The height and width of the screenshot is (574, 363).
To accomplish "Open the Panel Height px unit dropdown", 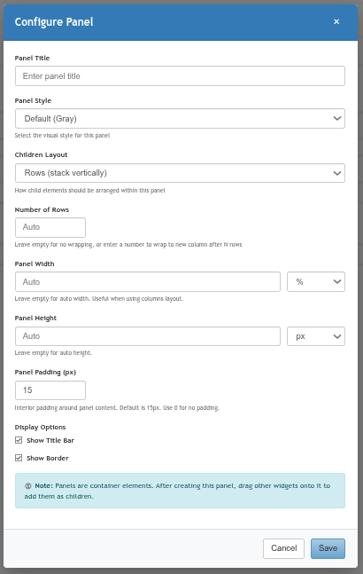I will click(x=316, y=336).
